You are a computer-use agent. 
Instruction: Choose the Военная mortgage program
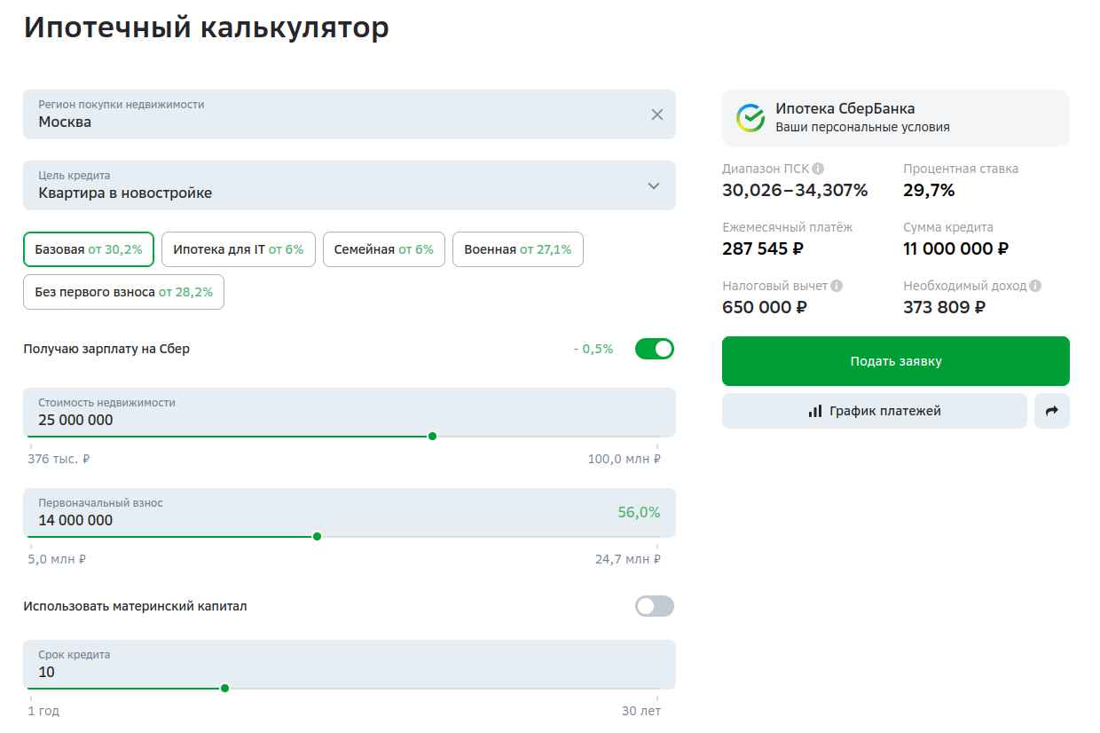pyautogui.click(x=517, y=249)
